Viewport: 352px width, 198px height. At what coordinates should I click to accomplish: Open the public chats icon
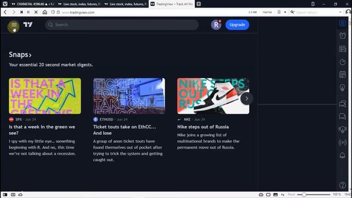tap(342, 104)
